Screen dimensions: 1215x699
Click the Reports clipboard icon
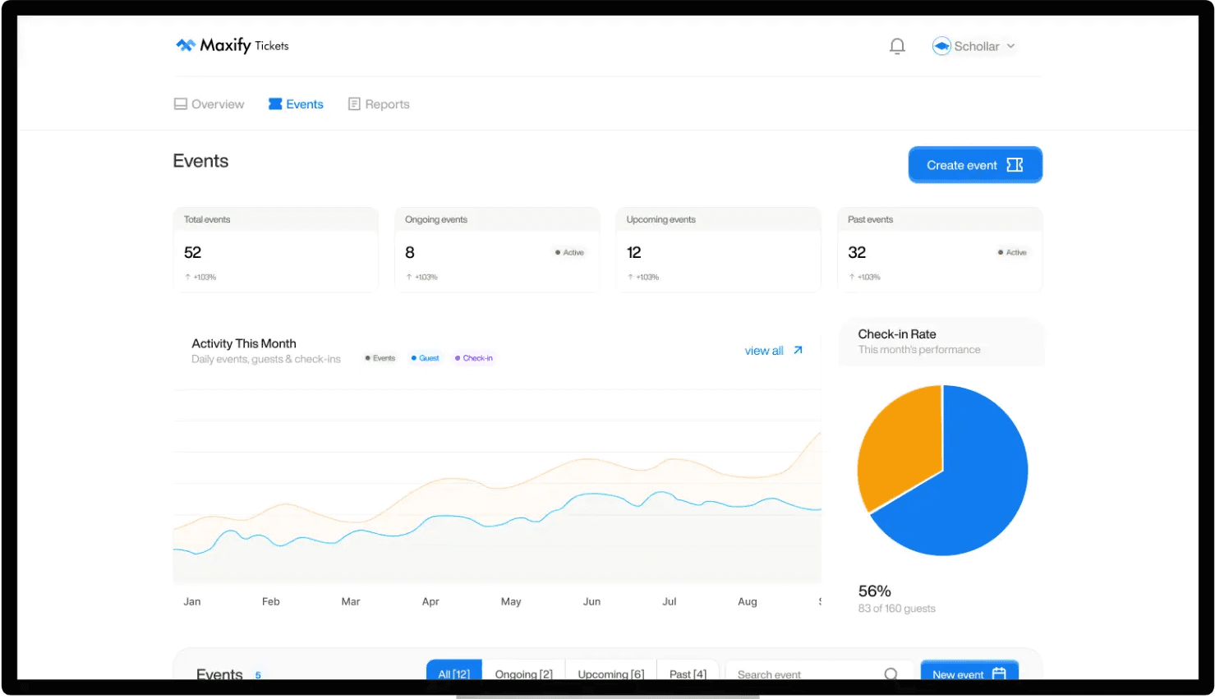coord(354,103)
